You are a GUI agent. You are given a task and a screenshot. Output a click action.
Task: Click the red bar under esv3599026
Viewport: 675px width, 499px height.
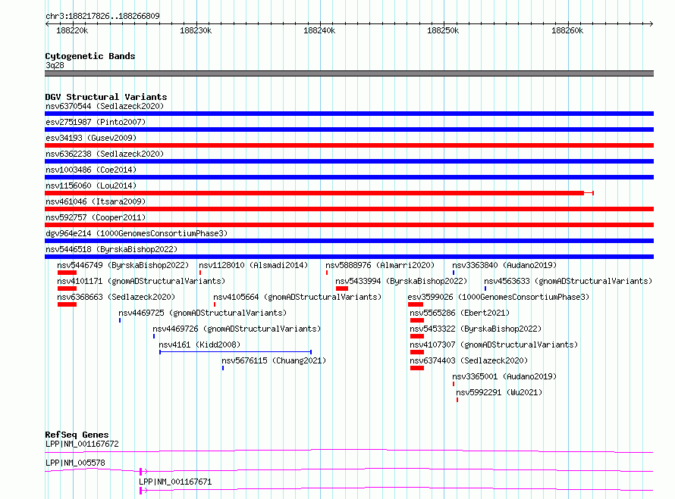point(416,304)
